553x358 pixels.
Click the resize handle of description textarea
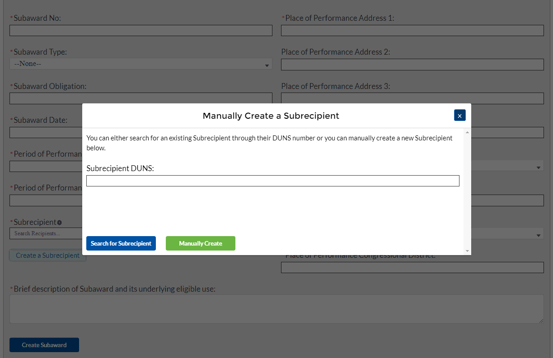[541, 321]
